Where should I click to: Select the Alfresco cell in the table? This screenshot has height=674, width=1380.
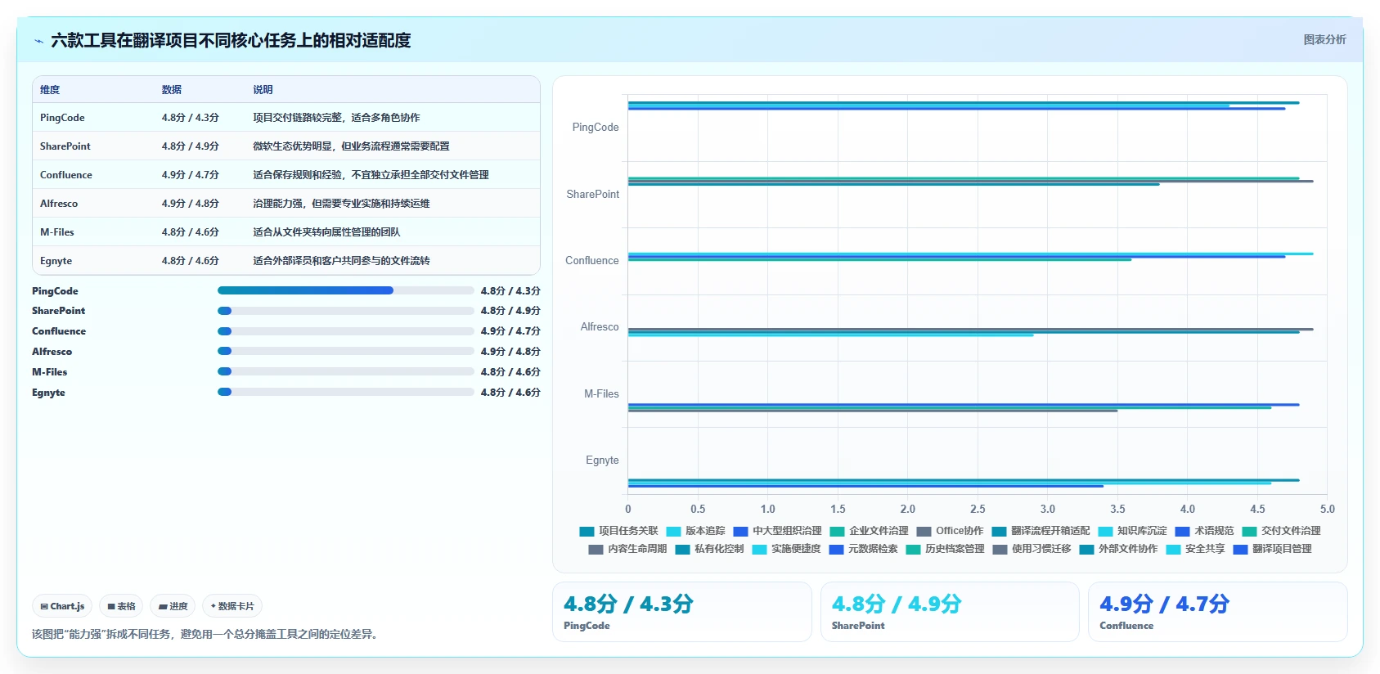(59, 204)
